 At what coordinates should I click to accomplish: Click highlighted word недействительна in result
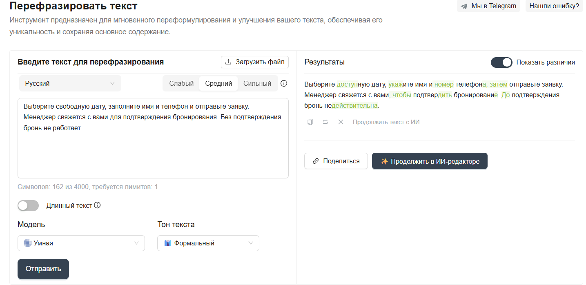tap(351, 106)
